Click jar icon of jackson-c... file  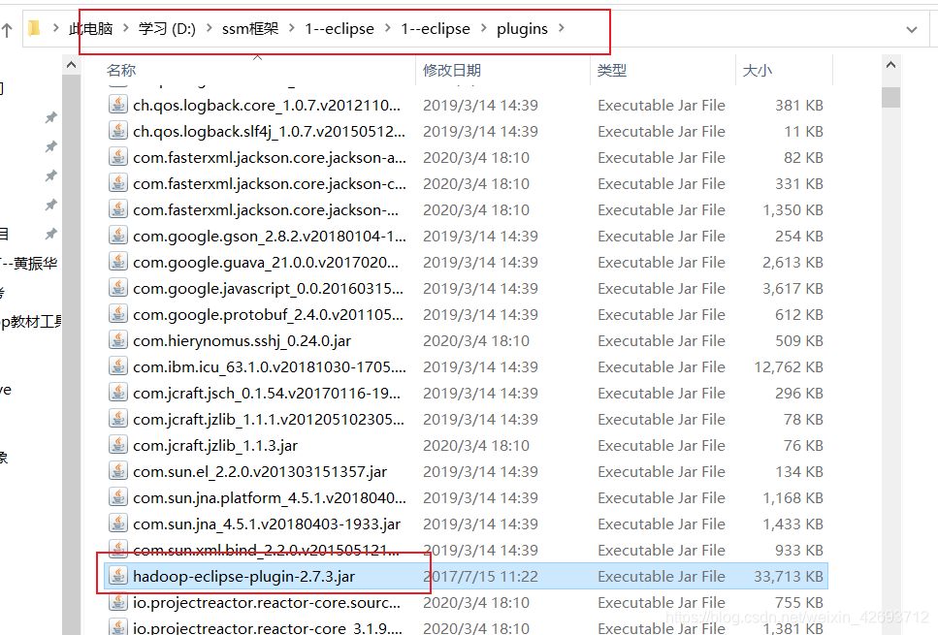pyautogui.click(x=117, y=183)
